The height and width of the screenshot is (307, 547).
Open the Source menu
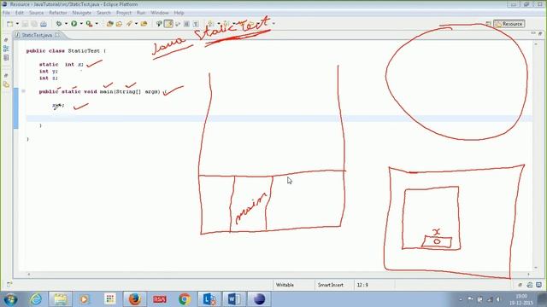(x=36, y=13)
